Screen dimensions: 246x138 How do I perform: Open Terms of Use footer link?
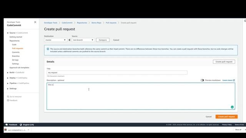(x=239, y=125)
